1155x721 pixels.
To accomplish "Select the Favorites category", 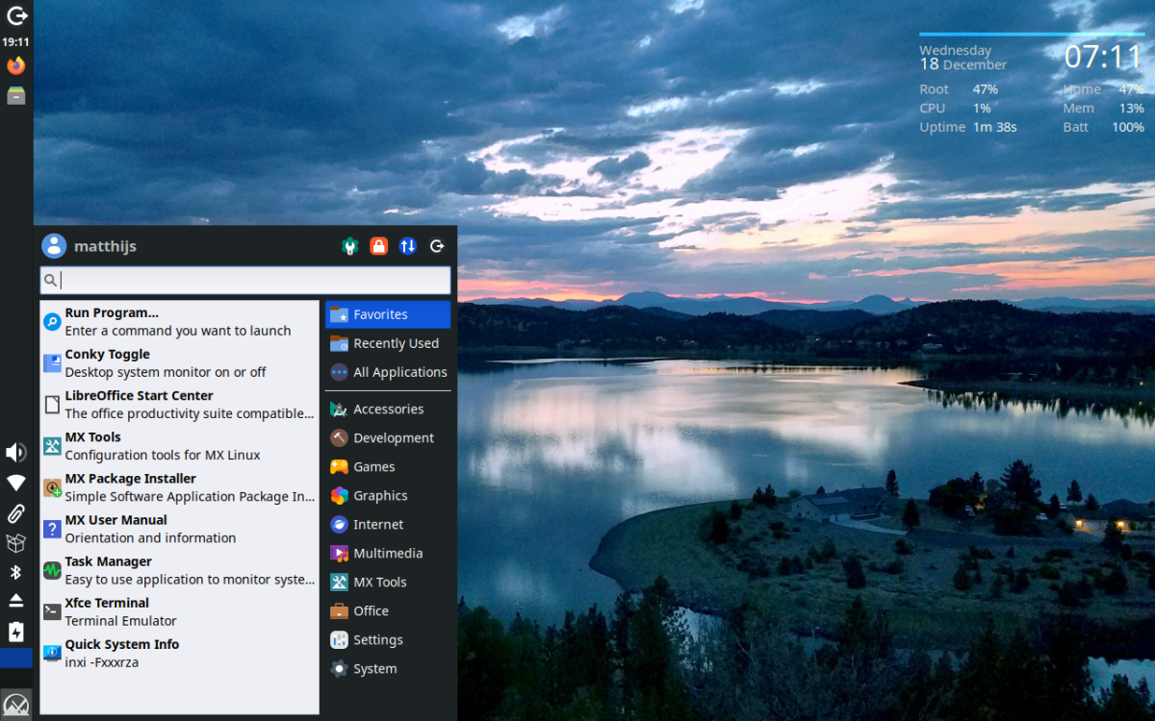I will click(x=387, y=314).
